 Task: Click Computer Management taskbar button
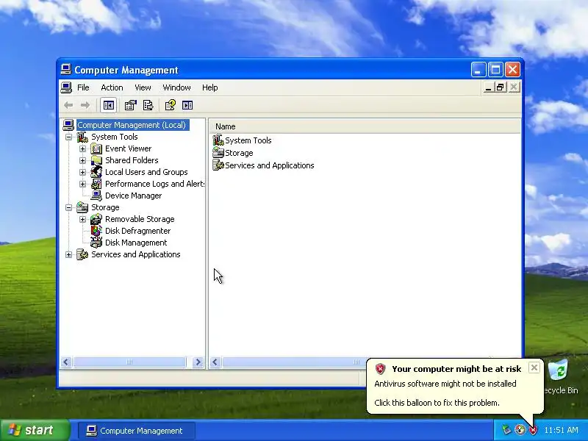tap(137, 431)
